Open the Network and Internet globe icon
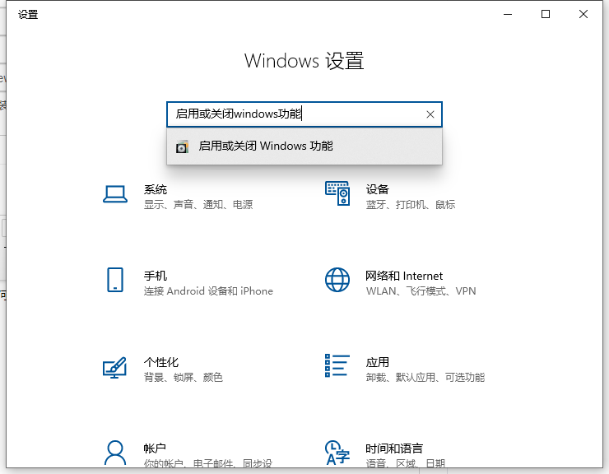Screen dimensions: 609x474 click(x=337, y=280)
